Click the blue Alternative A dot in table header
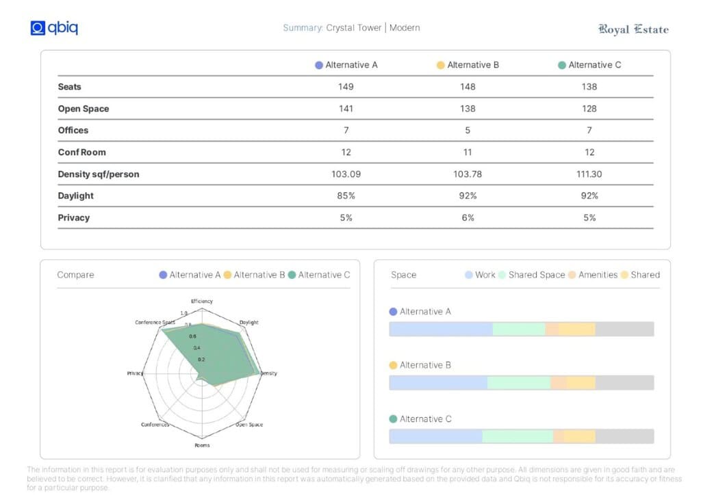Image resolution: width=701 pixels, height=495 pixels. pos(319,65)
